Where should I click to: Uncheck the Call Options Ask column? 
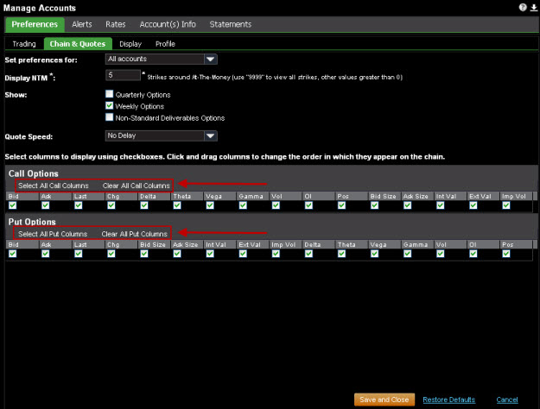(x=46, y=205)
